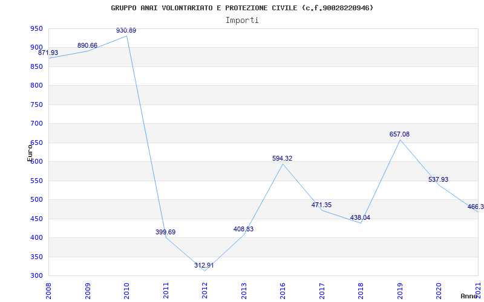
Task: Click the 950 y-axis tick label
Action: point(36,28)
